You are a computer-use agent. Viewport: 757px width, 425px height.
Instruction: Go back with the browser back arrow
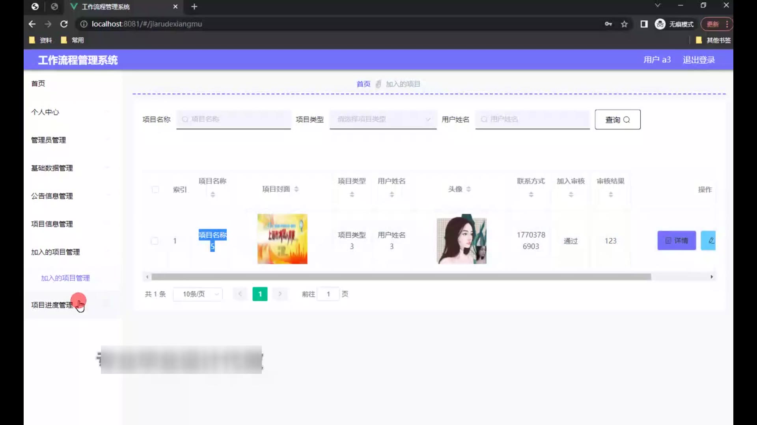pyautogui.click(x=32, y=24)
